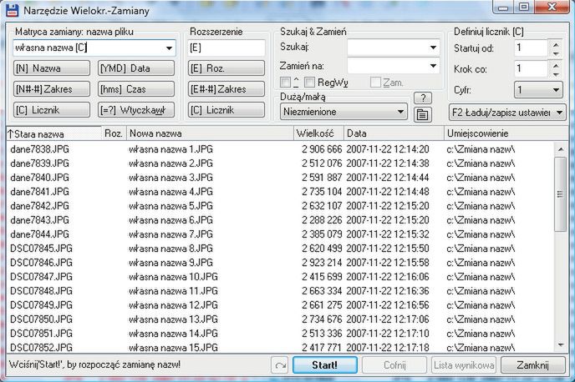Click the [=?] Wtyczka button
The height and width of the screenshot is (382, 575).
[136, 110]
